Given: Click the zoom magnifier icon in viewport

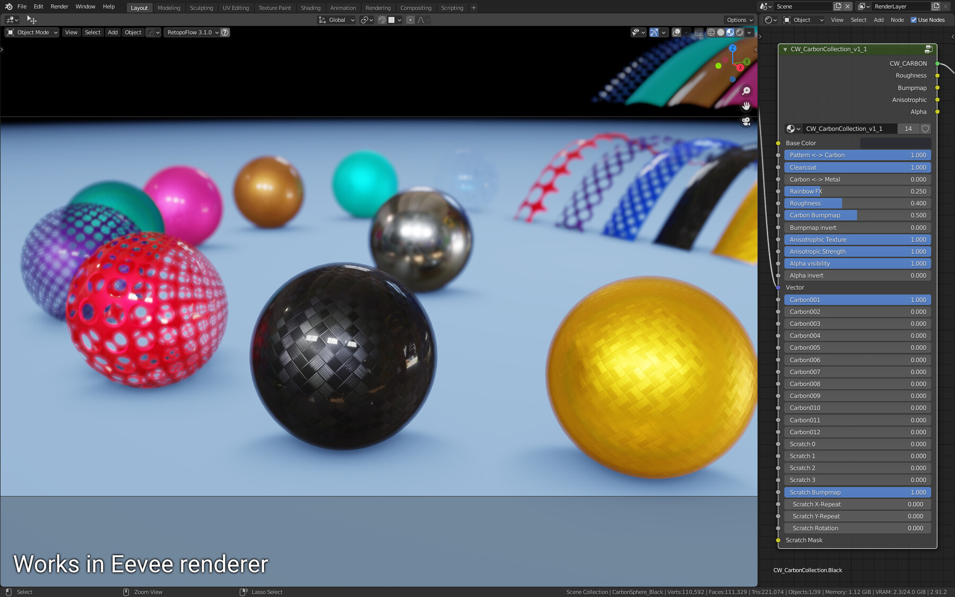Looking at the screenshot, I should tap(745, 91).
